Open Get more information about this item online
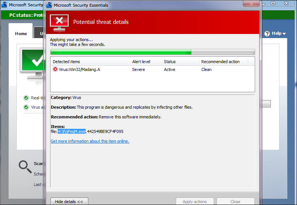Screen dimensions: 297x205 tap(90, 141)
